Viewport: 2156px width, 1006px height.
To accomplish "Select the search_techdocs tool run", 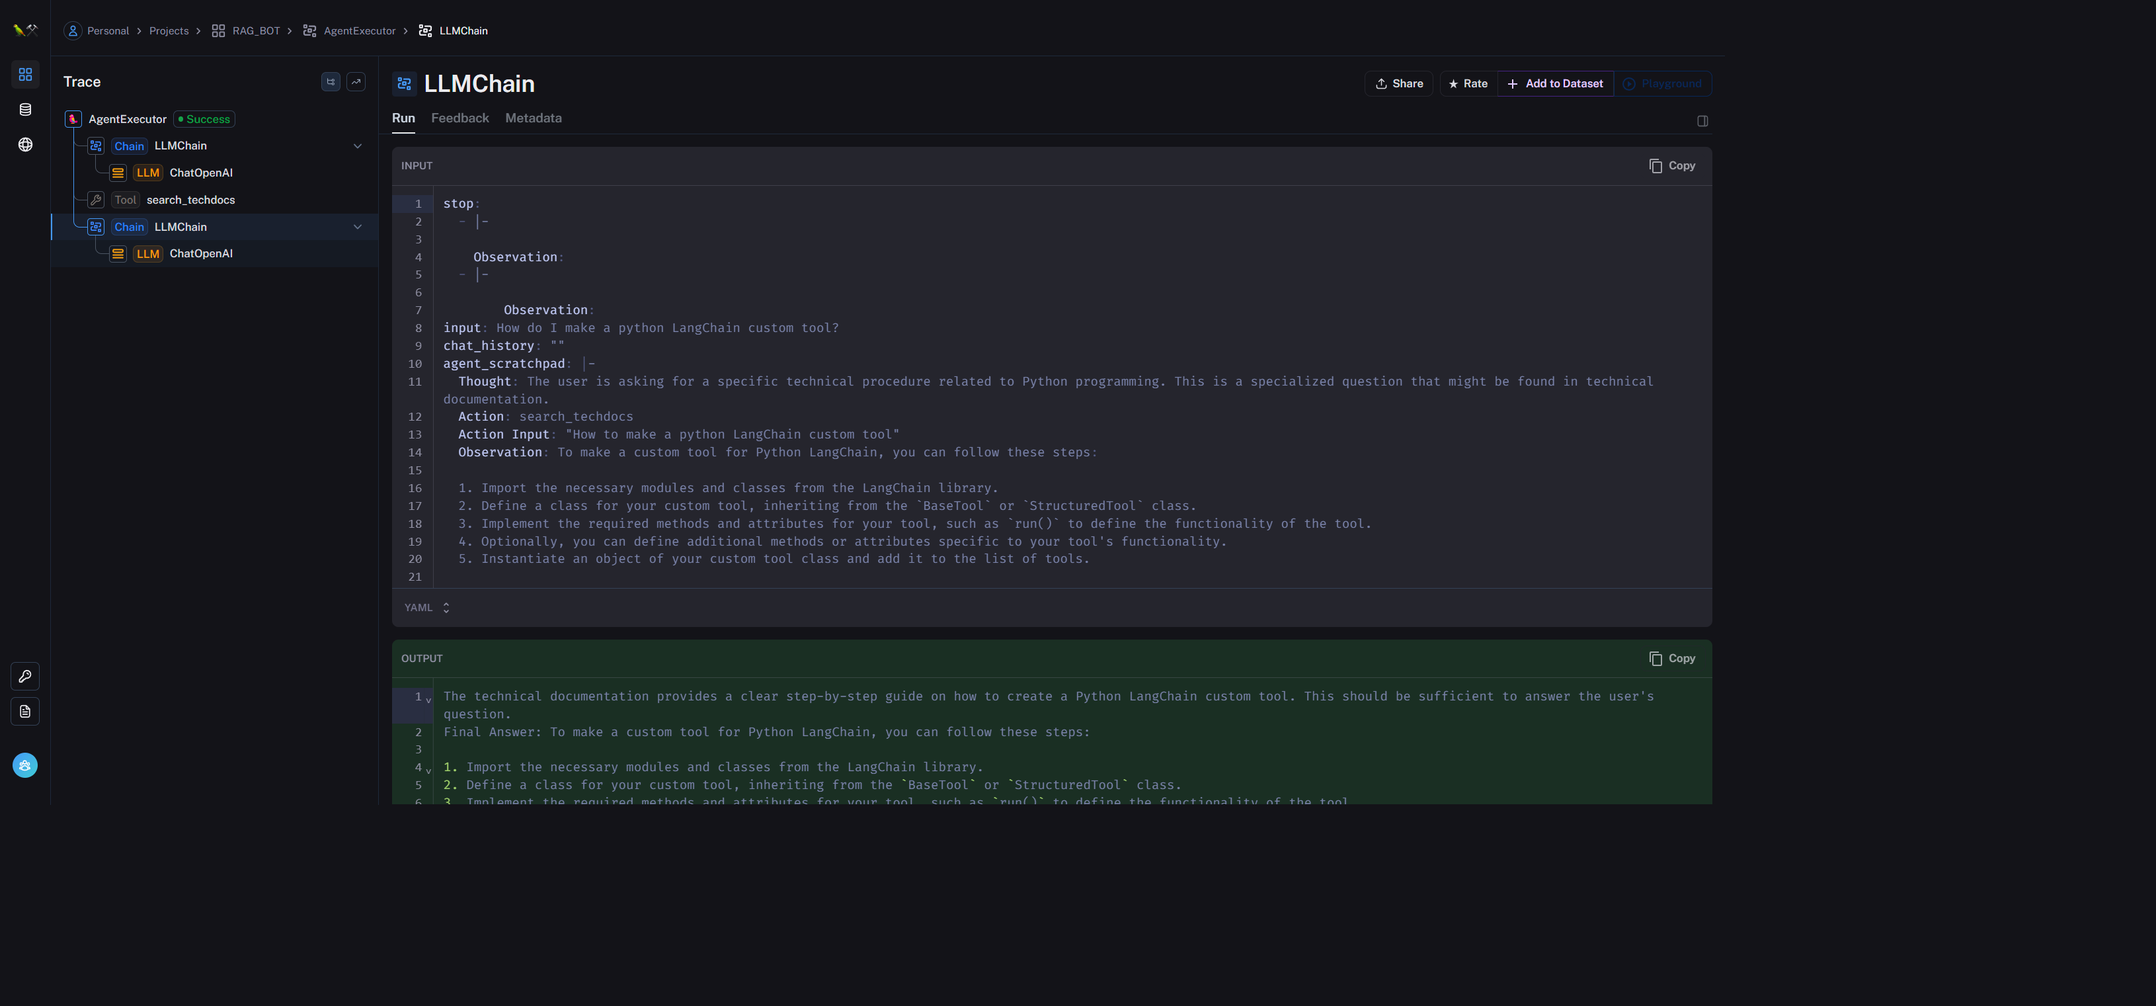I will tap(190, 200).
